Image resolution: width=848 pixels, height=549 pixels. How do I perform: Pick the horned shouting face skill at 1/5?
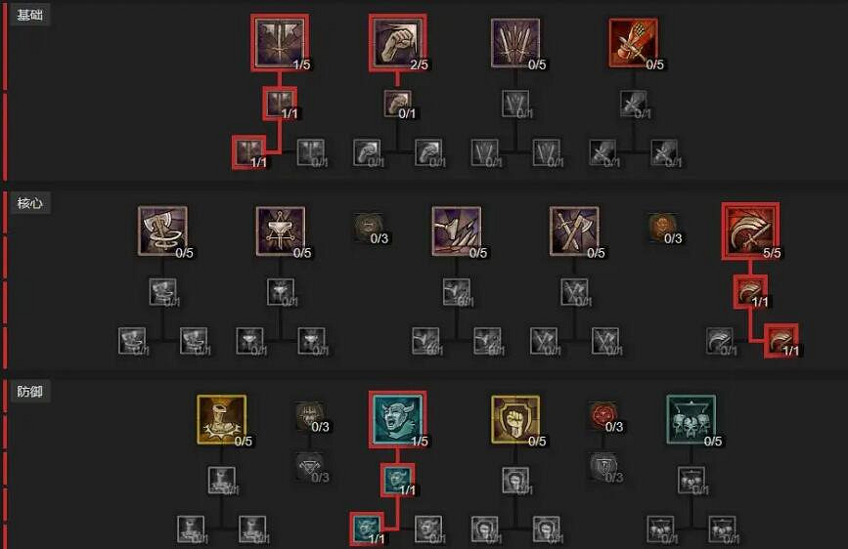pyautogui.click(x=397, y=420)
